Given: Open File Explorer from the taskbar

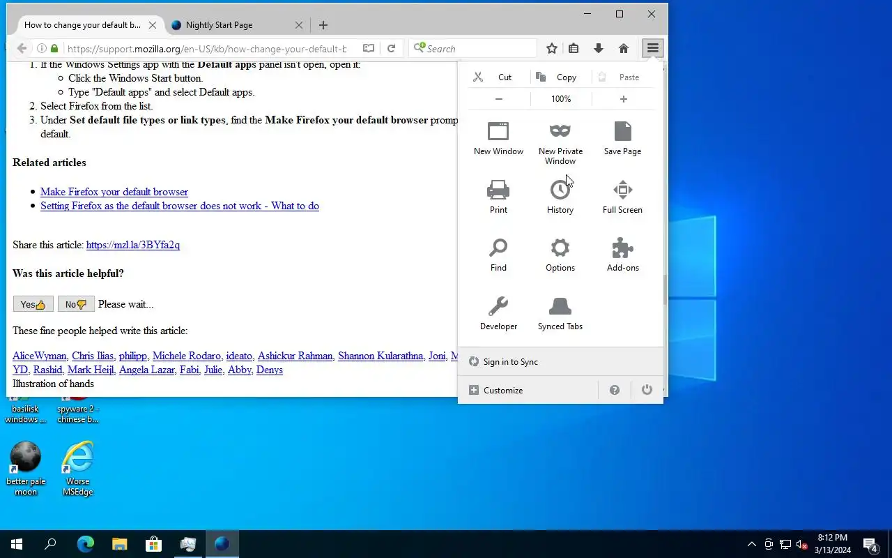Looking at the screenshot, I should pos(119,544).
